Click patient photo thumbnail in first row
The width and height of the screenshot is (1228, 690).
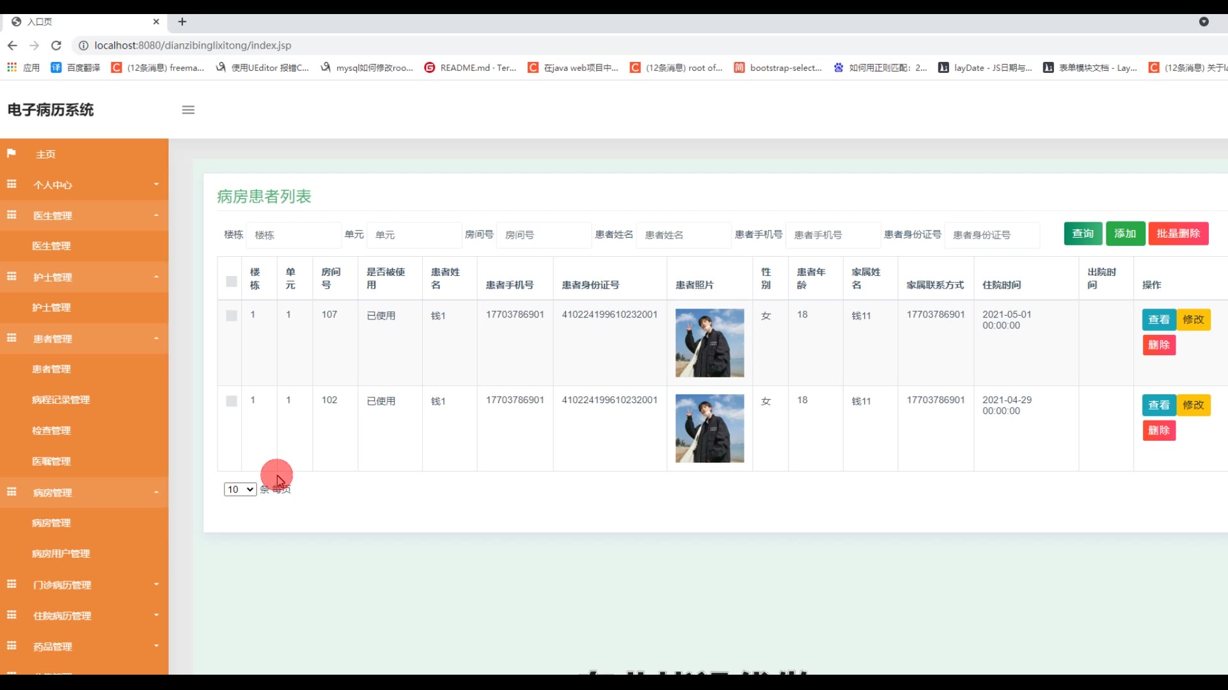(709, 343)
